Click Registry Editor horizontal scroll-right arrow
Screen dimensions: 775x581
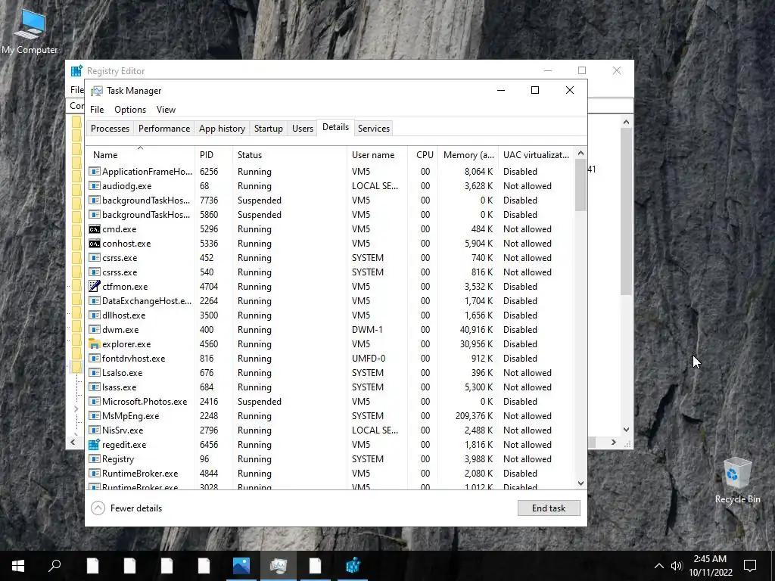coord(613,442)
